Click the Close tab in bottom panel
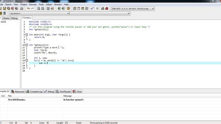Screen dimensions: 221x124 (x=77, y=92)
